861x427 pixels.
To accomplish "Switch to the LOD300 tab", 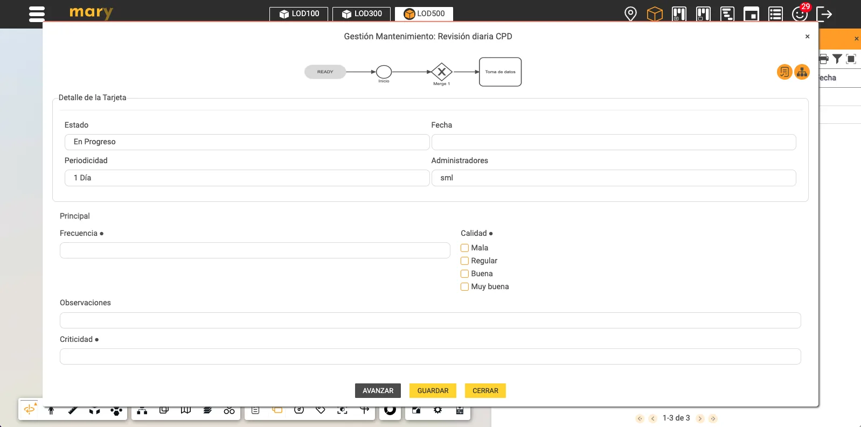I will click(362, 13).
